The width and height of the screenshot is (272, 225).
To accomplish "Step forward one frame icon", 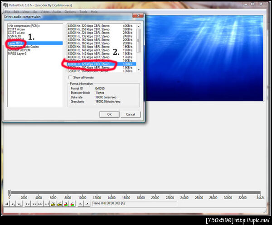I will click(x=40, y=204).
